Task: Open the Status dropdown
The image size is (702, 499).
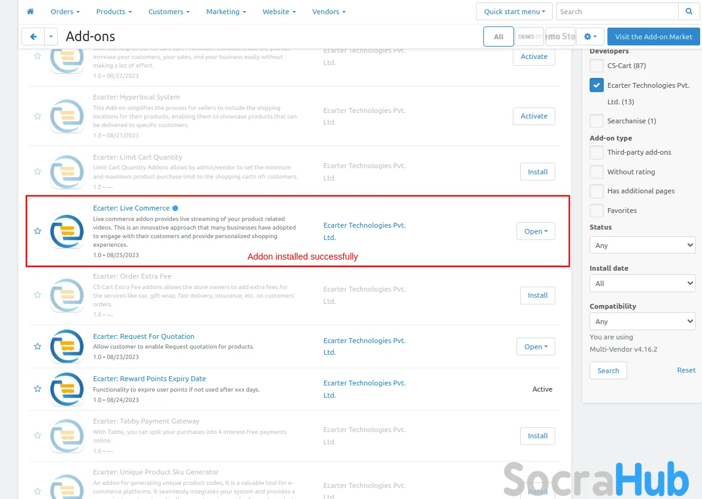Action: [x=642, y=246]
